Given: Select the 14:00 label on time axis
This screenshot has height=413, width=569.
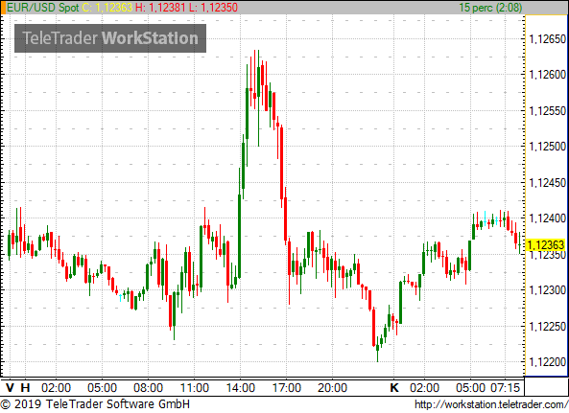Looking at the screenshot, I should [240, 388].
